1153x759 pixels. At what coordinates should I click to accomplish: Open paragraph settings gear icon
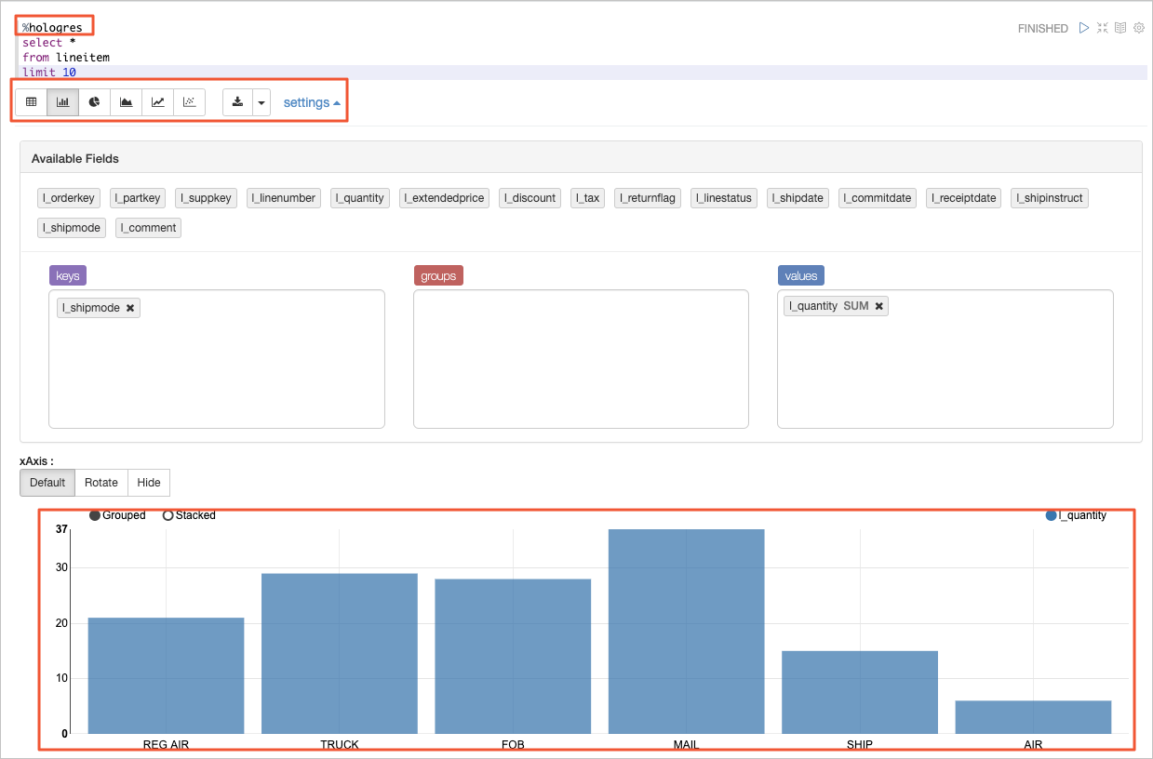pyautogui.click(x=1139, y=28)
